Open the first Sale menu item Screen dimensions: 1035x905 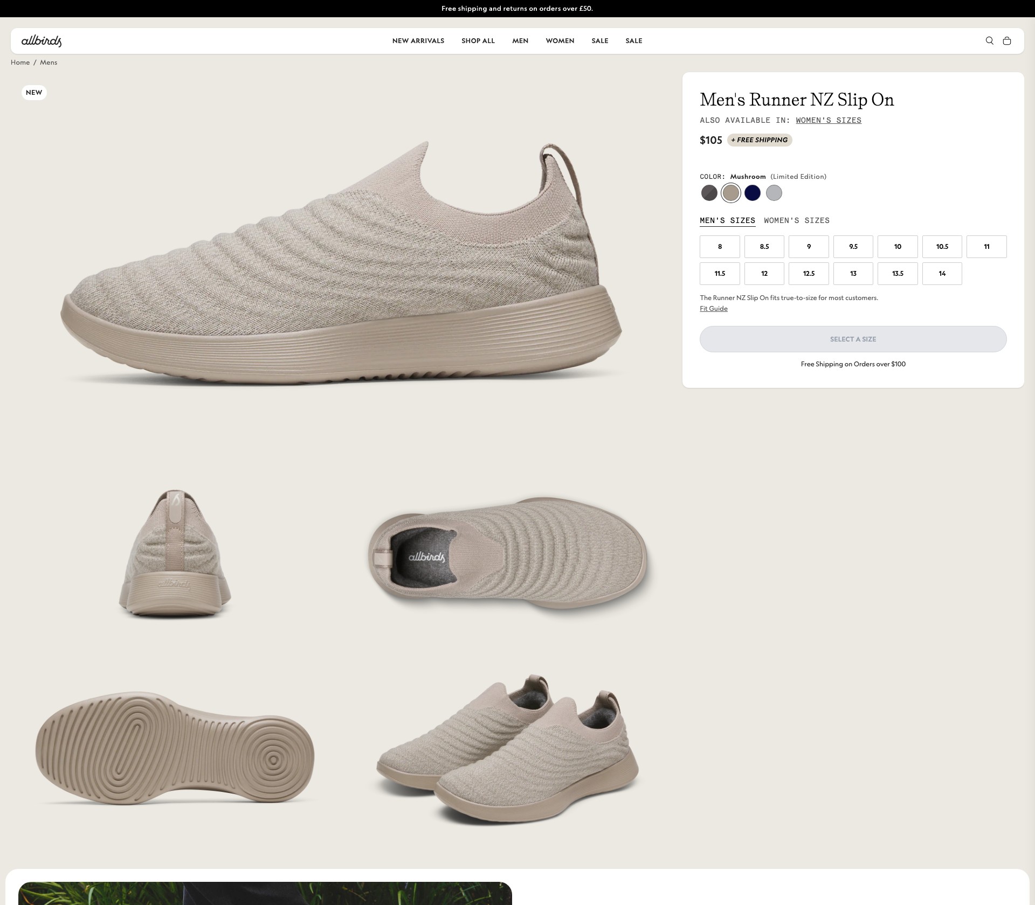pyautogui.click(x=600, y=41)
